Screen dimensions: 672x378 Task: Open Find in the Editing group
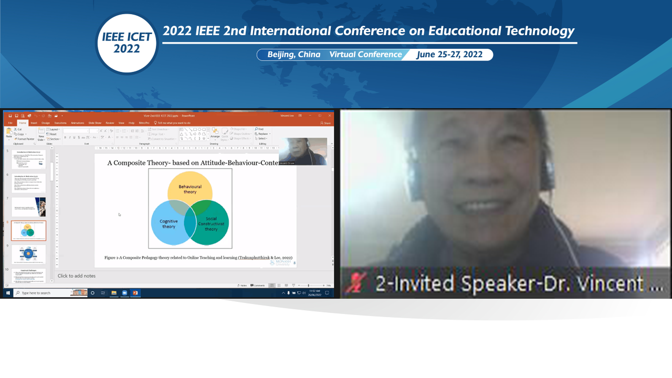259,129
